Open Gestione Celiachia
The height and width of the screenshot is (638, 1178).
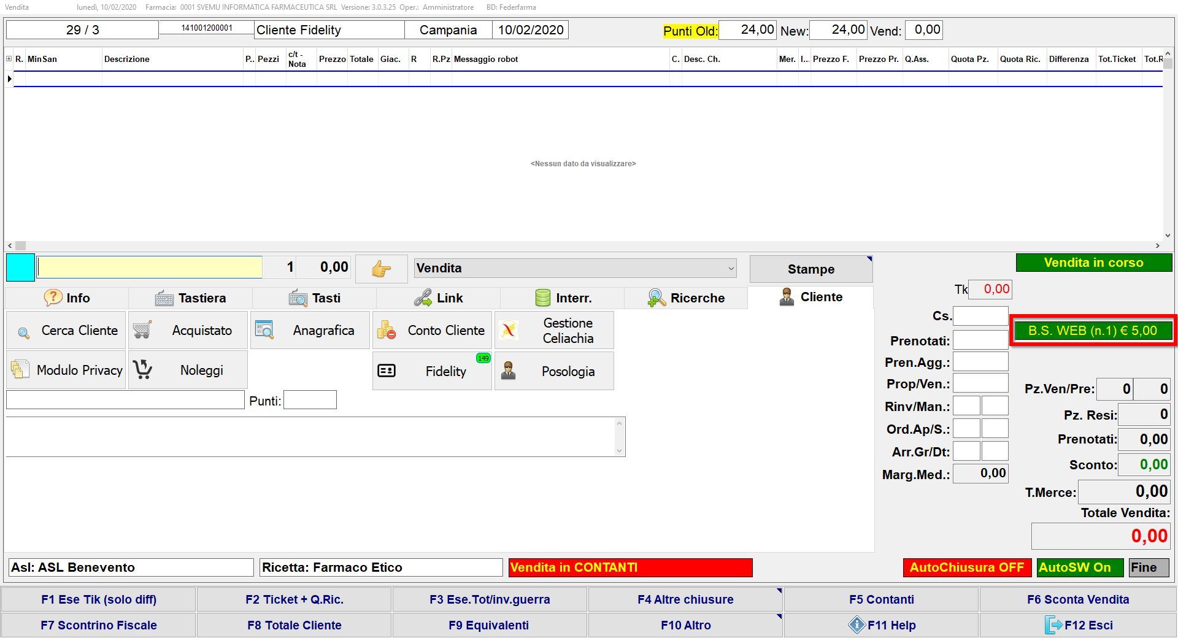click(x=554, y=331)
